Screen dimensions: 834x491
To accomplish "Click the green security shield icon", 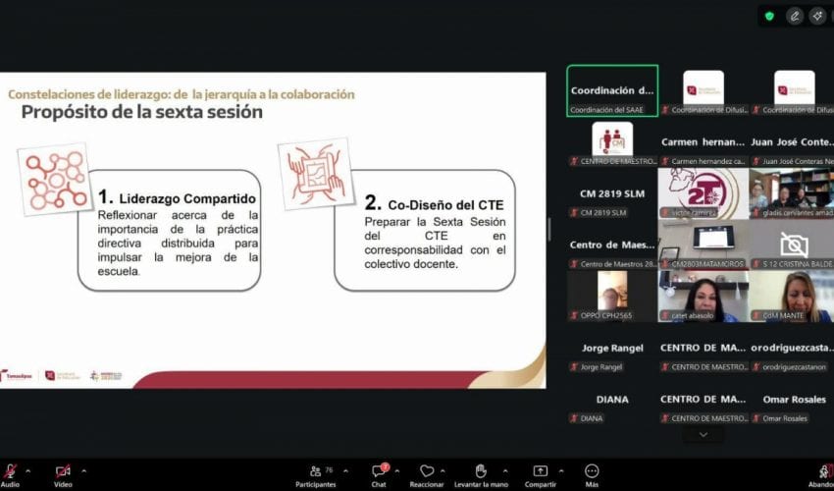I will (x=769, y=16).
